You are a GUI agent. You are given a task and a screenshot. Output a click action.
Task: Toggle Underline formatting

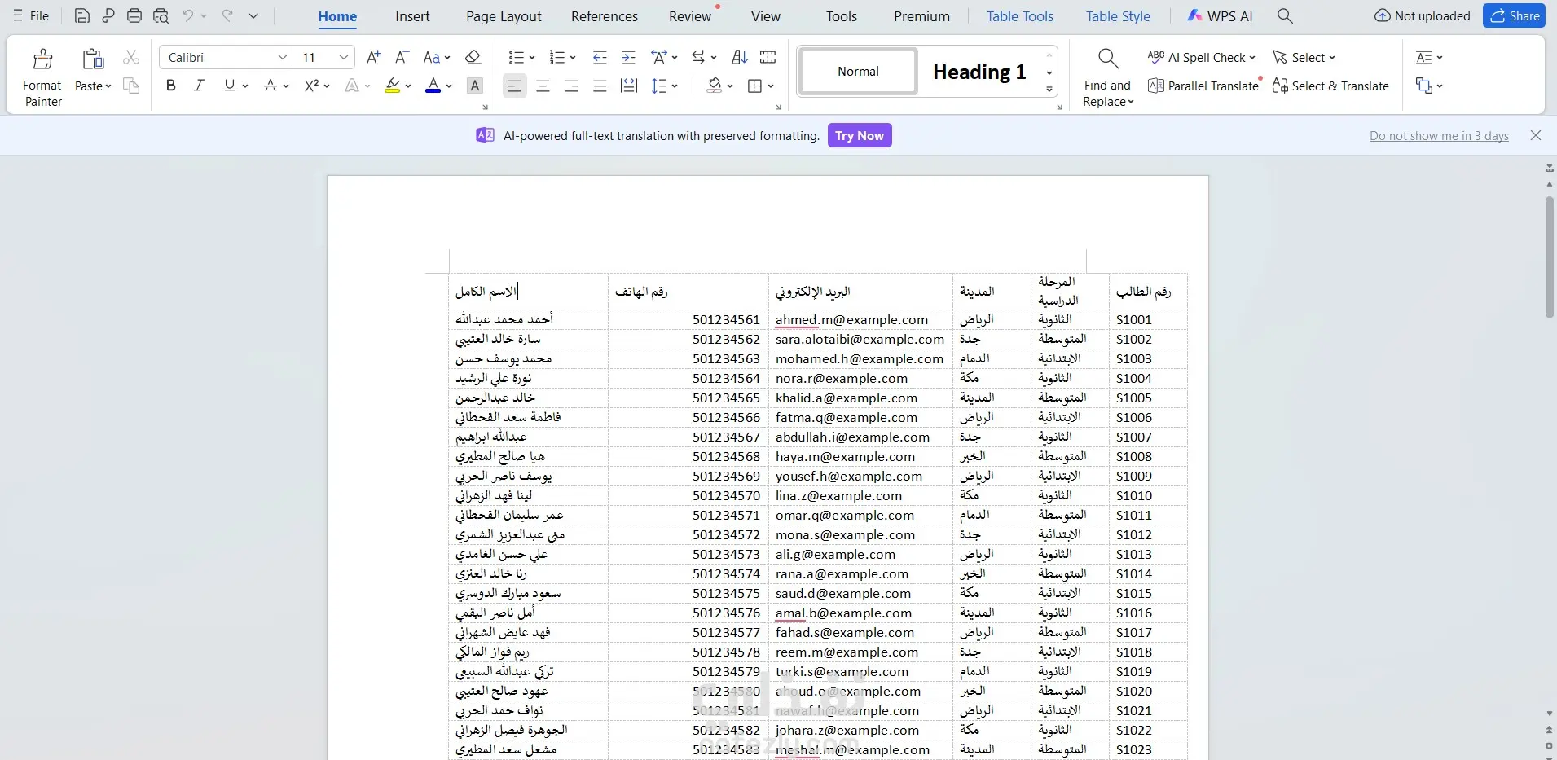coord(229,86)
